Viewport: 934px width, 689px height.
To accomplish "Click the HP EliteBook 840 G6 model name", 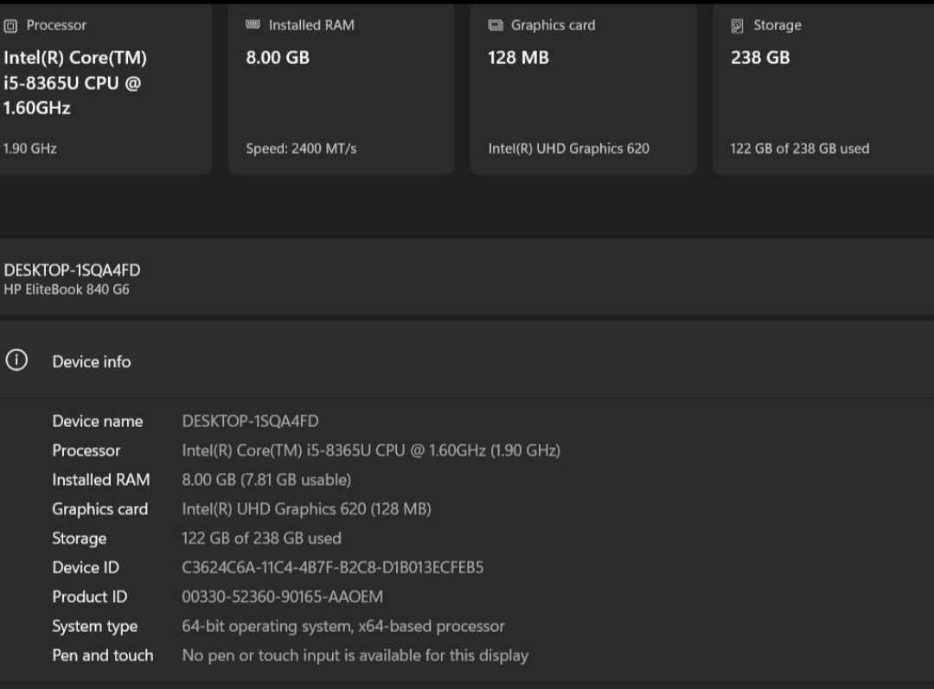I will click(67, 290).
